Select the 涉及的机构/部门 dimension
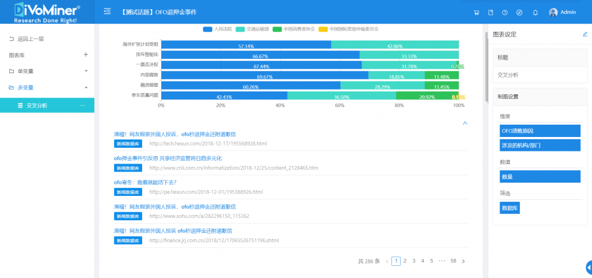Image resolution: width=592 pixels, height=278 pixels. pyautogui.click(x=540, y=145)
